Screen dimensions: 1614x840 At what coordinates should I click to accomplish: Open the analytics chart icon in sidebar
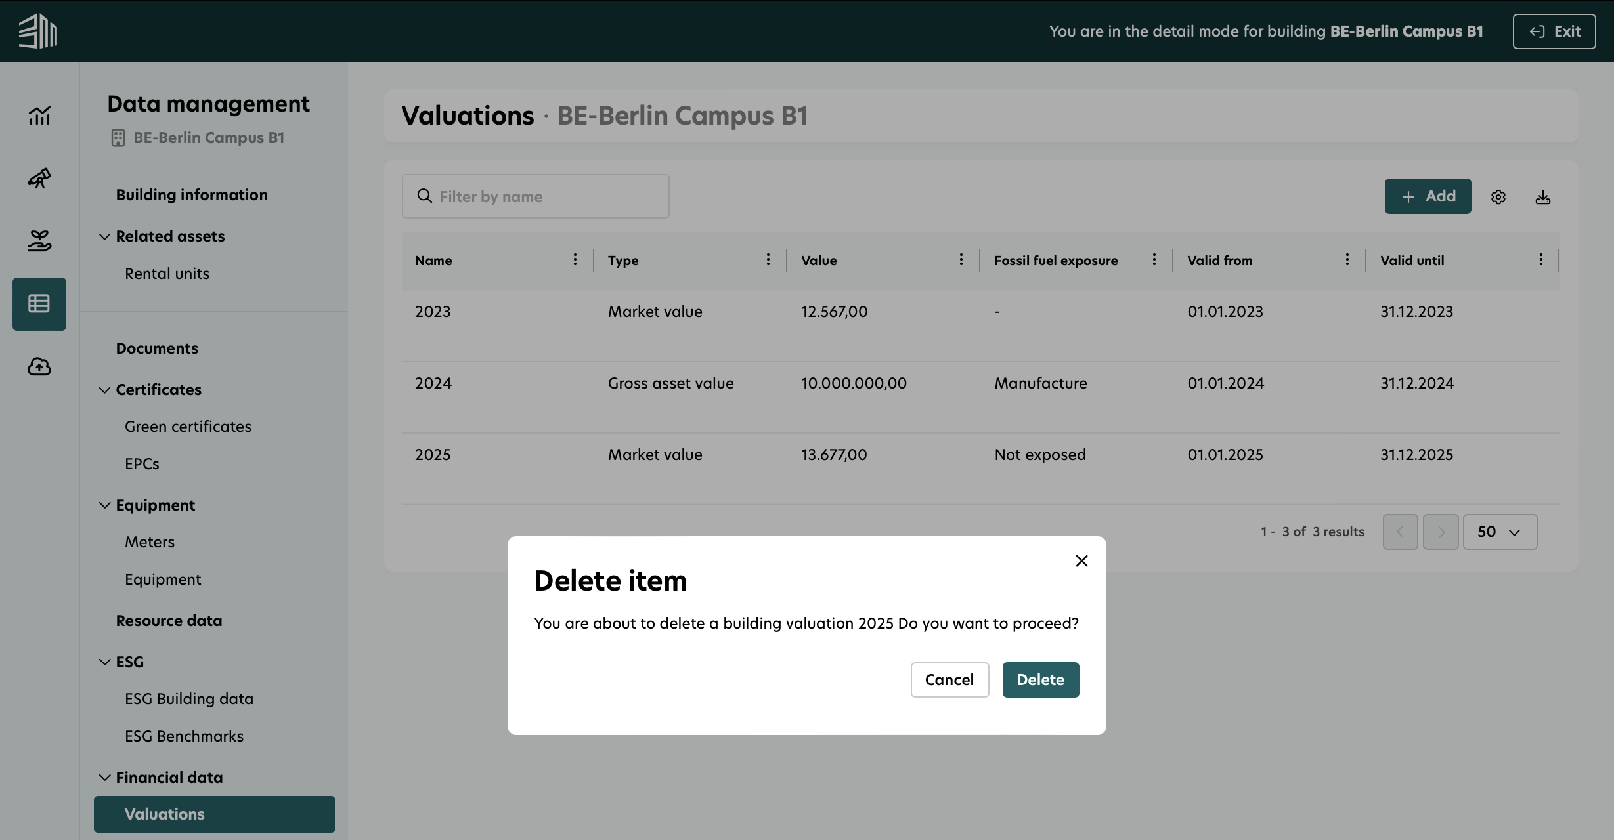(x=39, y=115)
